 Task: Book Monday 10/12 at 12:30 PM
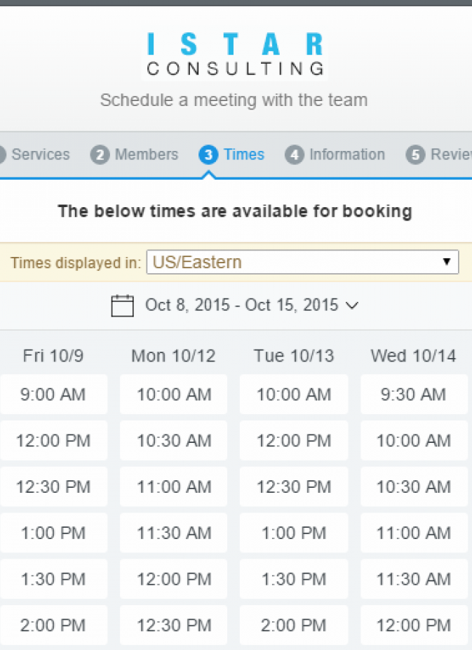click(173, 625)
